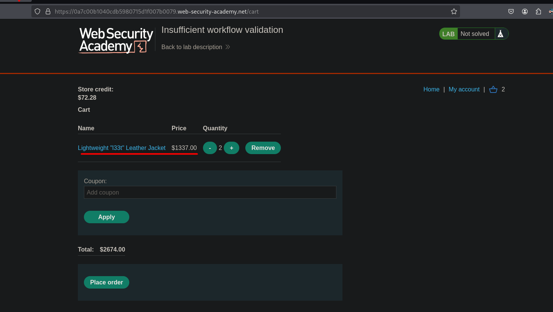The width and height of the screenshot is (553, 312).
Task: Open the Extensions puzzle-piece icon
Action: 538,12
